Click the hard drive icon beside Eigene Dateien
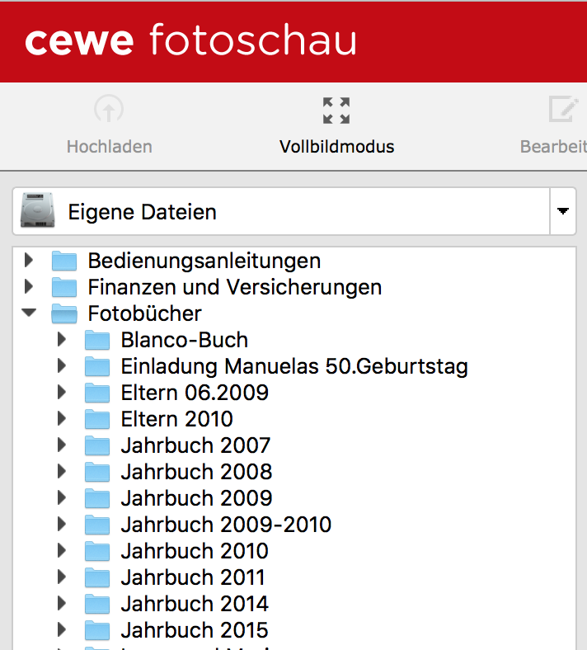587x650 pixels. [x=37, y=211]
